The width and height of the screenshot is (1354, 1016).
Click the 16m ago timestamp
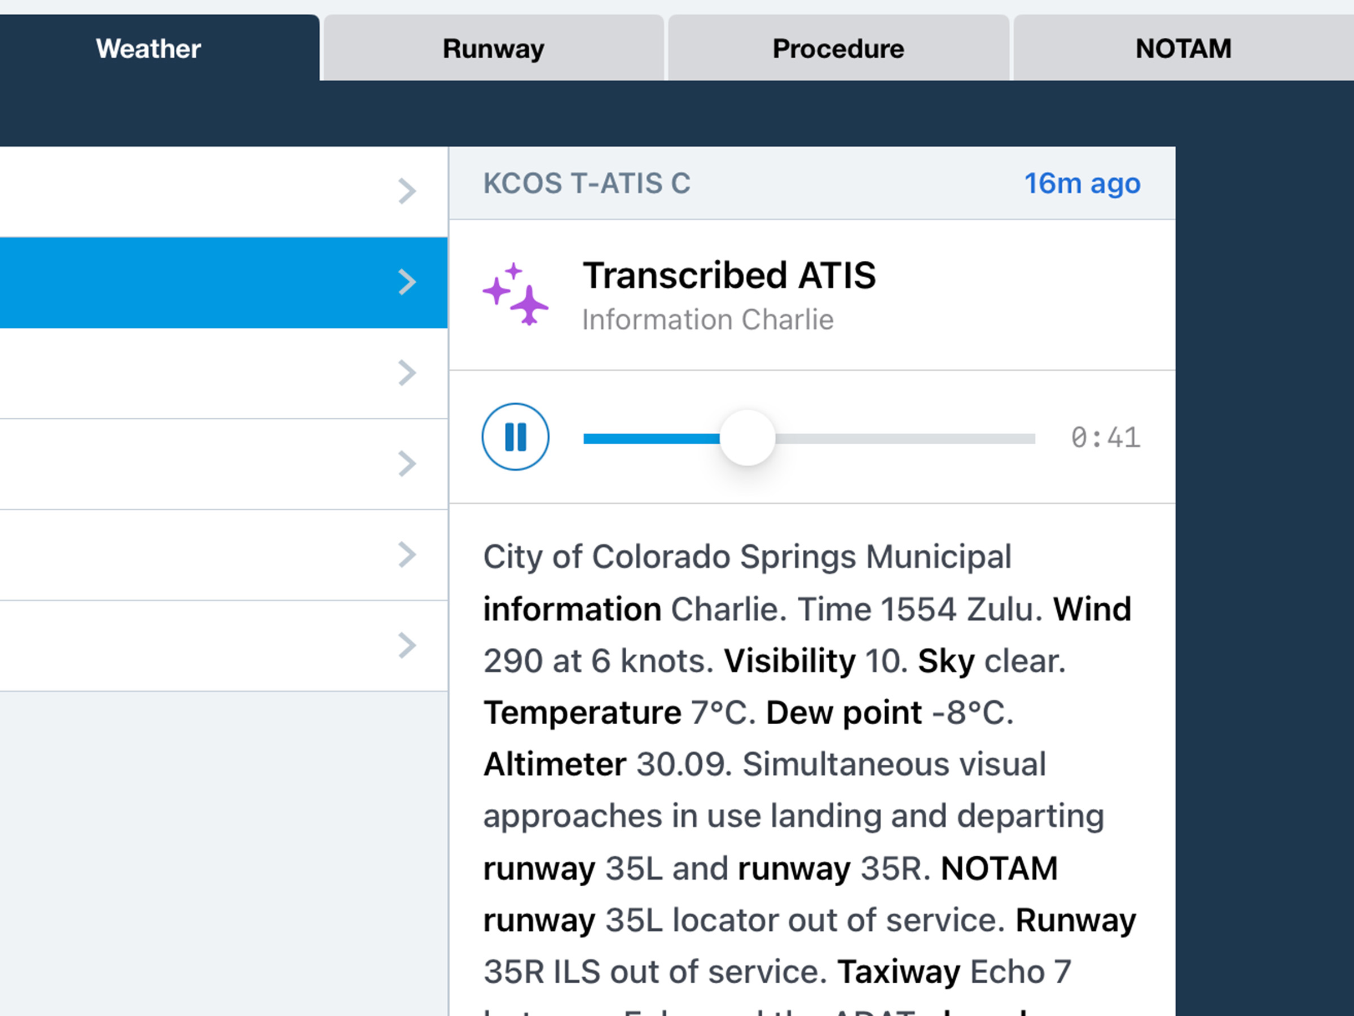[x=1082, y=183]
